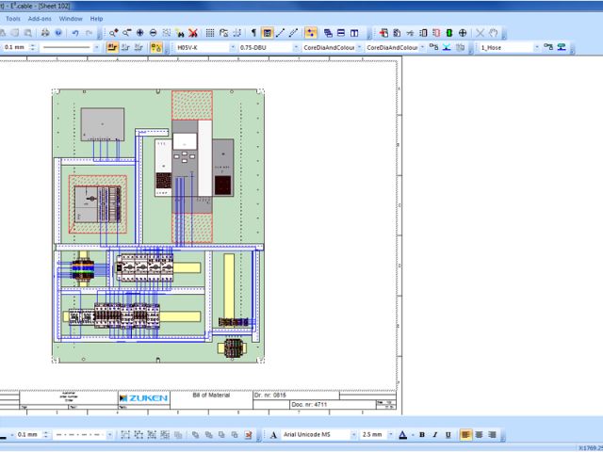Click the 0.1 mm line width stepper
603x452 pixels.
34,46
